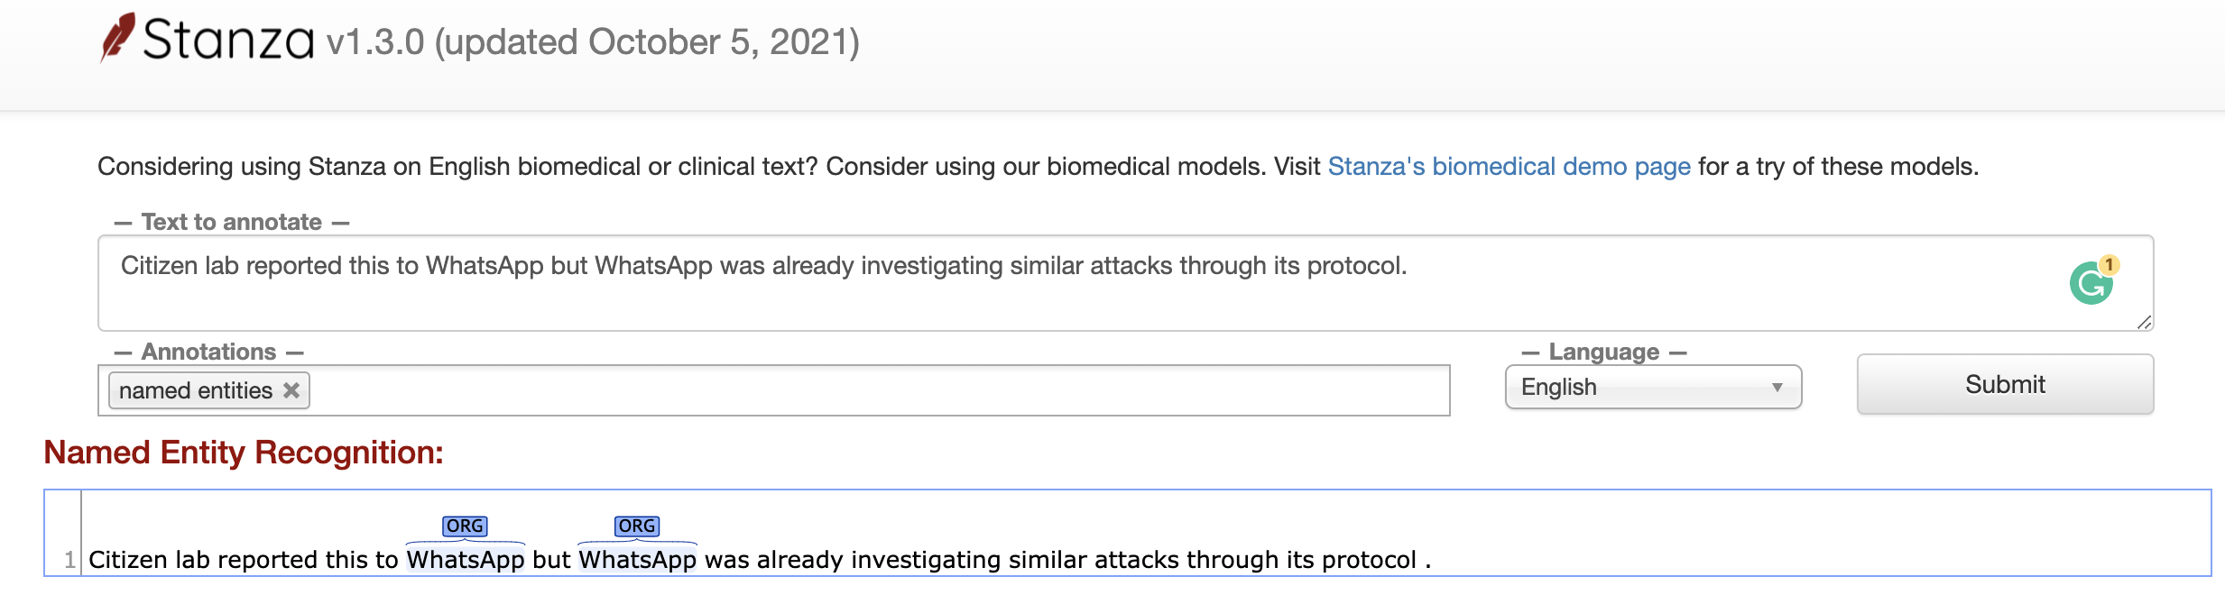Open Stanza's biomedical demo page link
Viewport: 2225px width, 595px height.
[1509, 166]
